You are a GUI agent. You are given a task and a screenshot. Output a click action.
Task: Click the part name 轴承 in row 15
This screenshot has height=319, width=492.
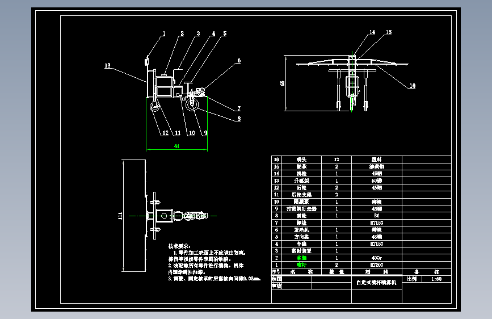tap(301, 166)
